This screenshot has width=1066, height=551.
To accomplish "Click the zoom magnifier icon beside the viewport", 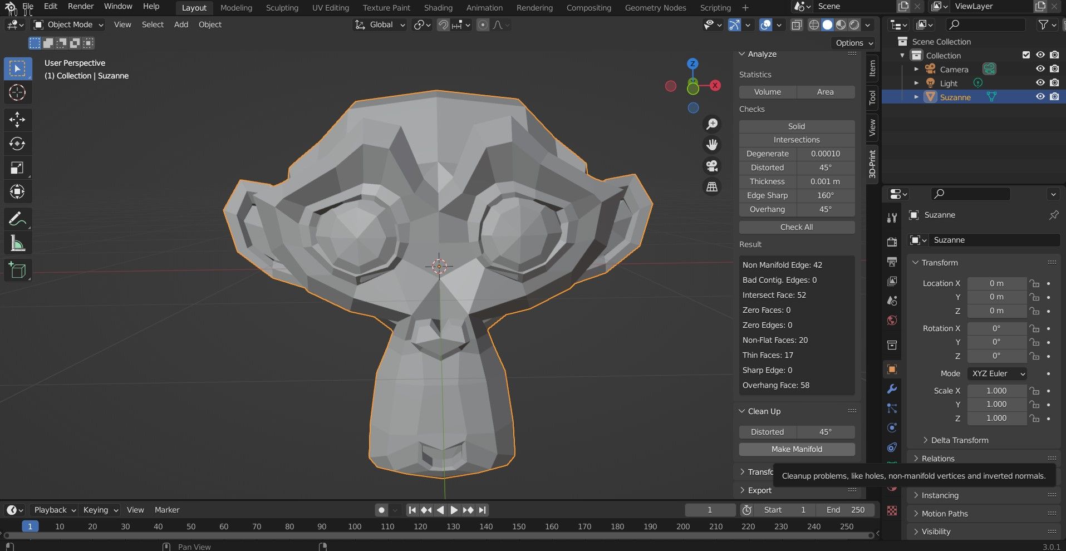I will click(x=712, y=124).
